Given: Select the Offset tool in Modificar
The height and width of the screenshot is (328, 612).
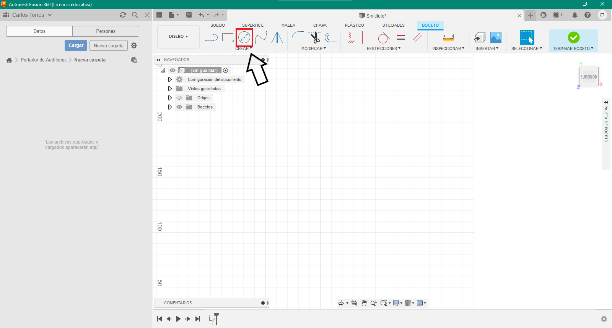Looking at the screenshot, I should (x=331, y=37).
